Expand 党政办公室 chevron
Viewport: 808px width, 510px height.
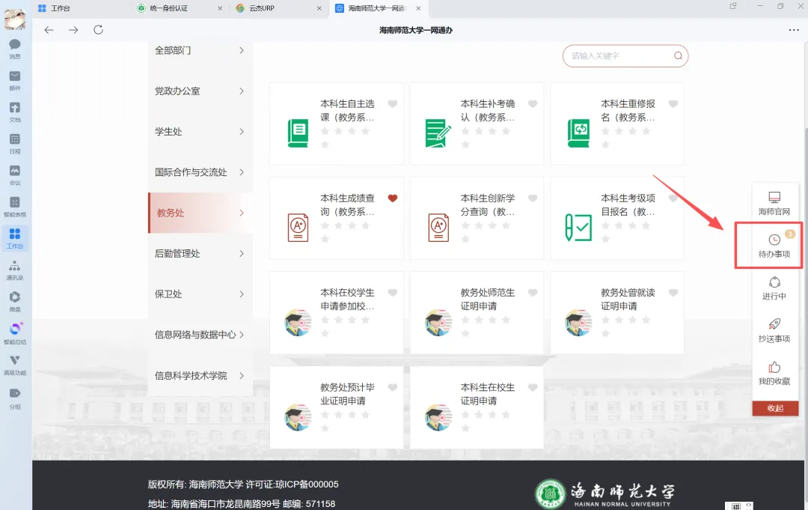(242, 91)
